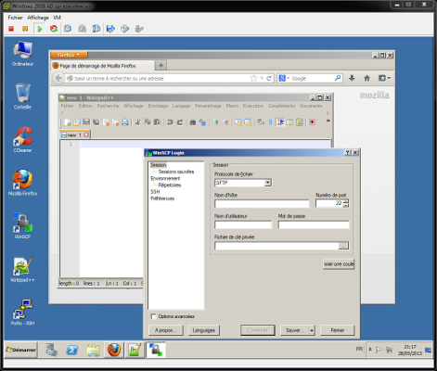Click the A propos button
This screenshot has width=437, height=371.
pyautogui.click(x=166, y=330)
